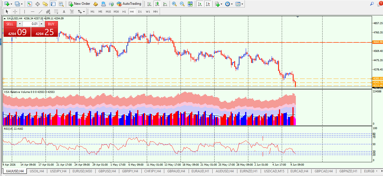Open the Periods clock icon

click(227, 4)
